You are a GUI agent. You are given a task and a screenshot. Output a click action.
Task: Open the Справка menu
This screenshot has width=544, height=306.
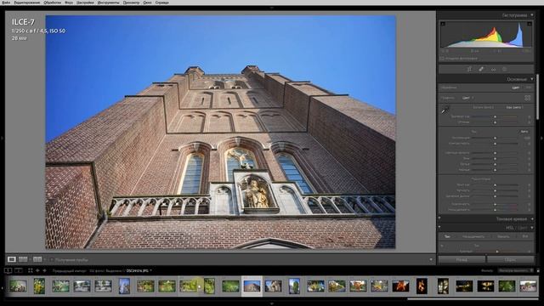point(161,3)
